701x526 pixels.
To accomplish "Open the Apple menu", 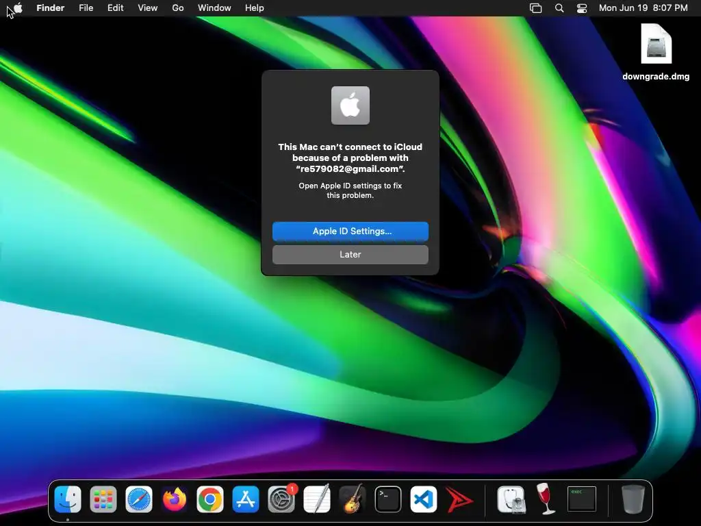I will (x=18, y=8).
